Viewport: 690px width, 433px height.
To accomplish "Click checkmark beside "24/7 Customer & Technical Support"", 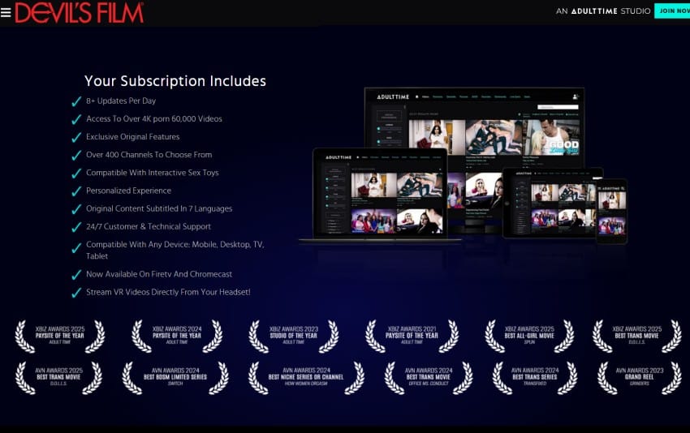I will 76,227.
